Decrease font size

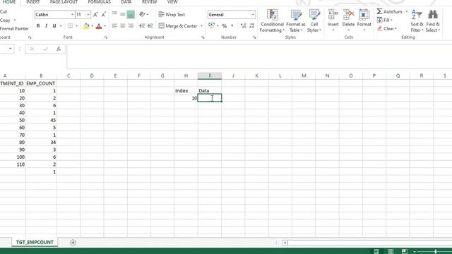(x=104, y=14)
